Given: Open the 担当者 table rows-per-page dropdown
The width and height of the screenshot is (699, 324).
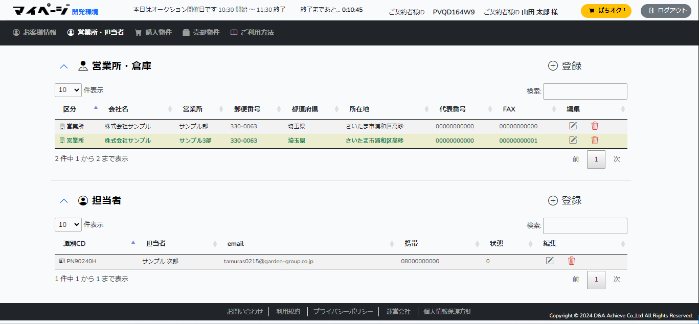Looking at the screenshot, I should 68,224.
